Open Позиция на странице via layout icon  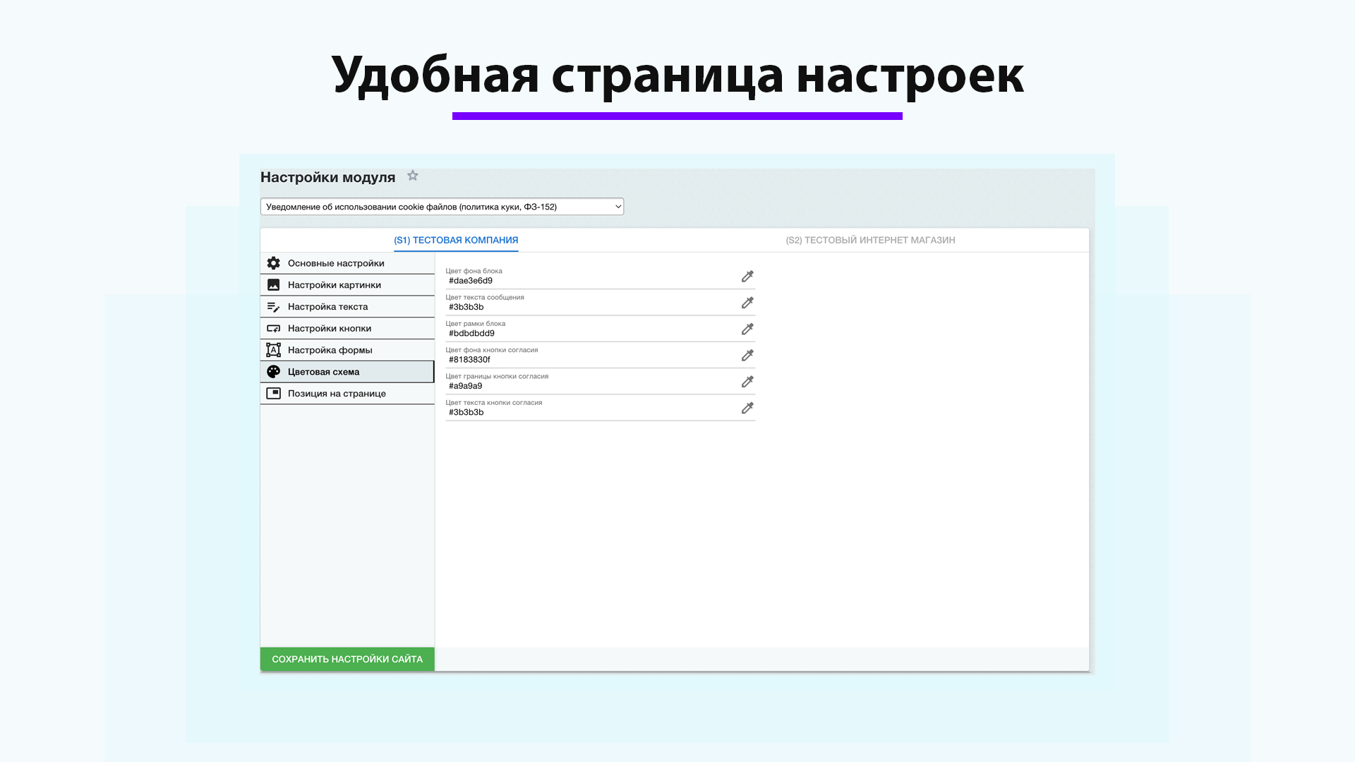coord(274,393)
